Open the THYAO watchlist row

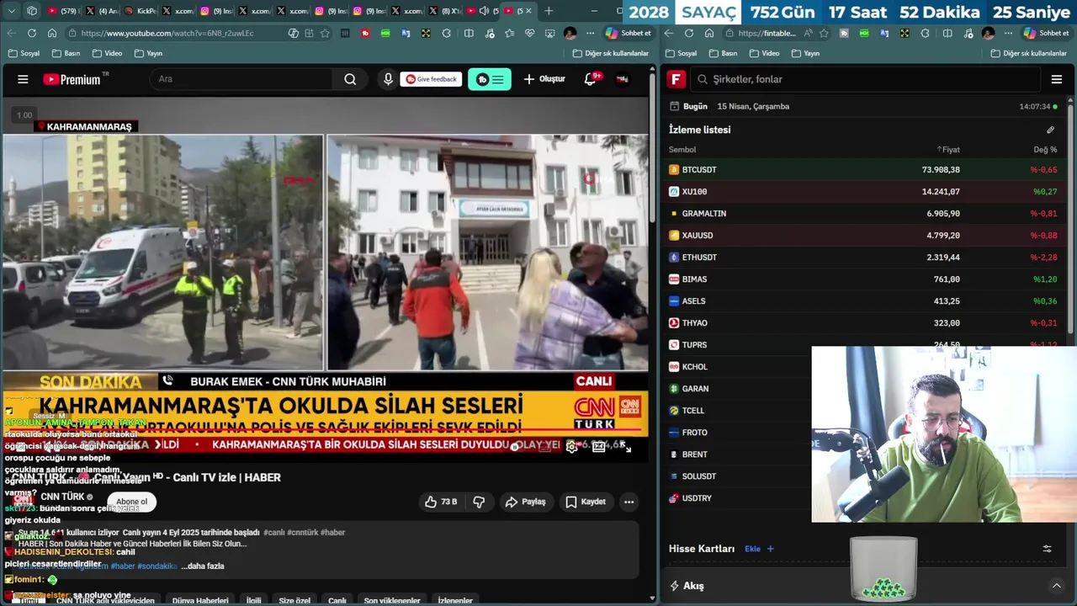(863, 323)
